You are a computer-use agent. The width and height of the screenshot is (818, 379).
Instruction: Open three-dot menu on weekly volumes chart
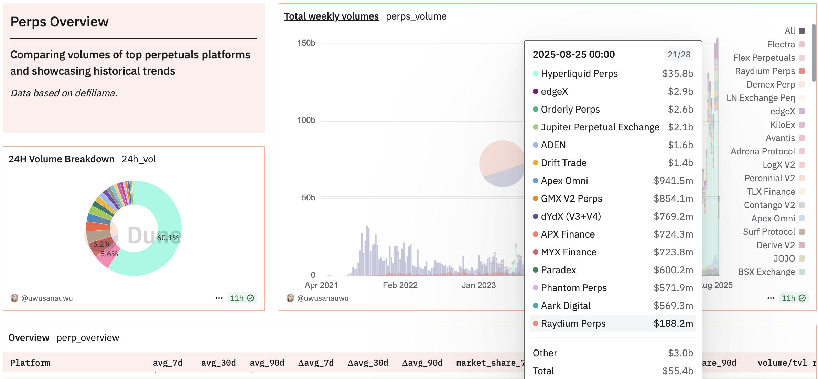click(771, 298)
